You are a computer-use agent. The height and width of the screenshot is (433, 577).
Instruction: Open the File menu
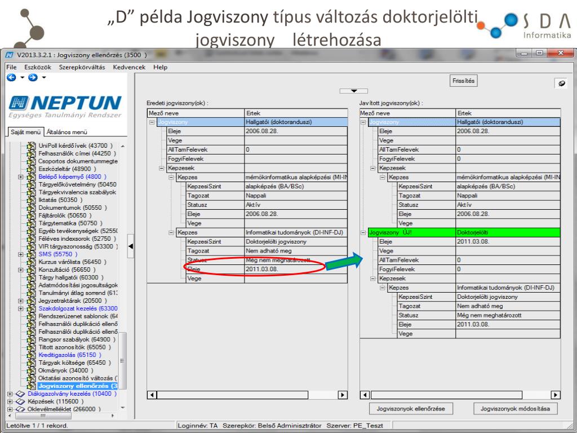[x=11, y=68]
